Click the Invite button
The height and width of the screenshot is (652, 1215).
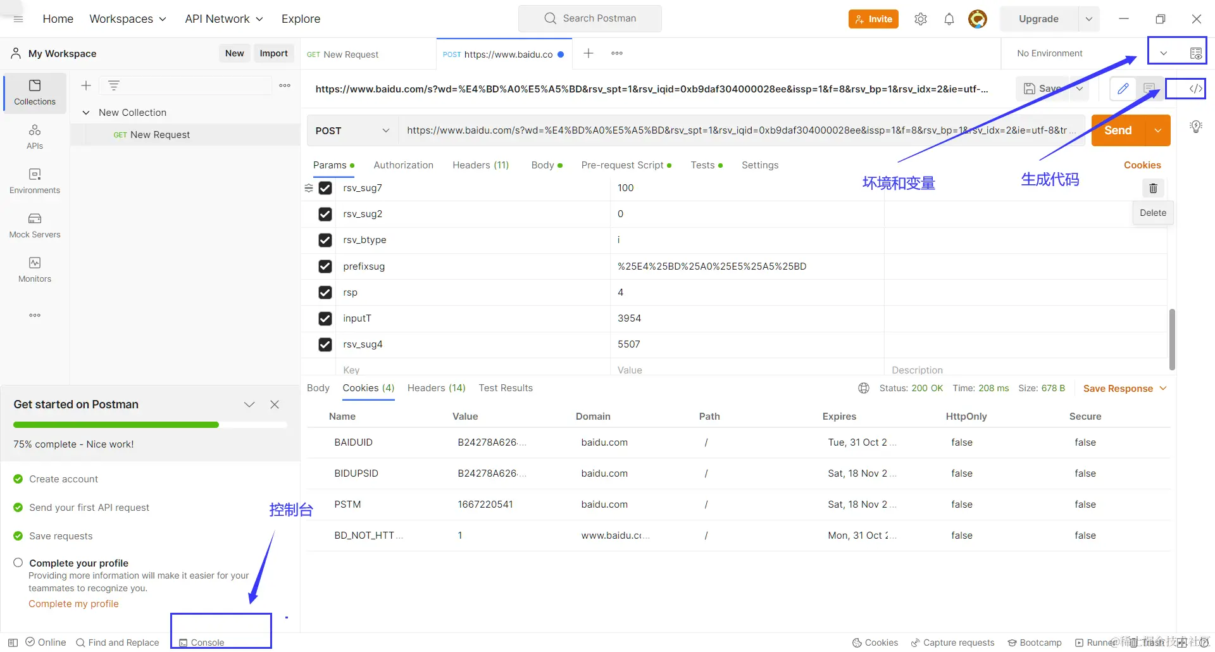point(873,19)
